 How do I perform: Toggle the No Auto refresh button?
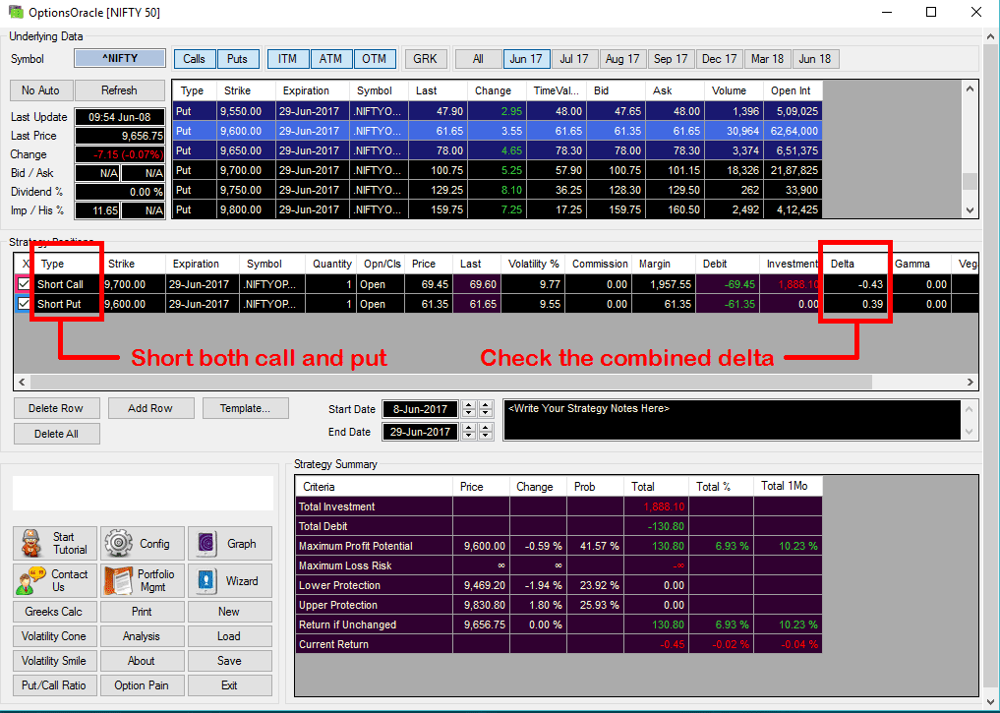[41, 89]
